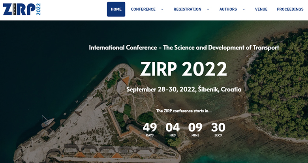Open the Proceedings page

[x=290, y=9]
